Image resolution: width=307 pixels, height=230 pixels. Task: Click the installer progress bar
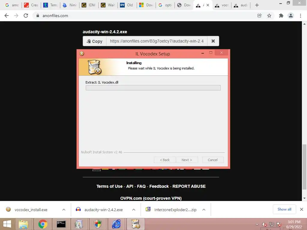pos(153,88)
